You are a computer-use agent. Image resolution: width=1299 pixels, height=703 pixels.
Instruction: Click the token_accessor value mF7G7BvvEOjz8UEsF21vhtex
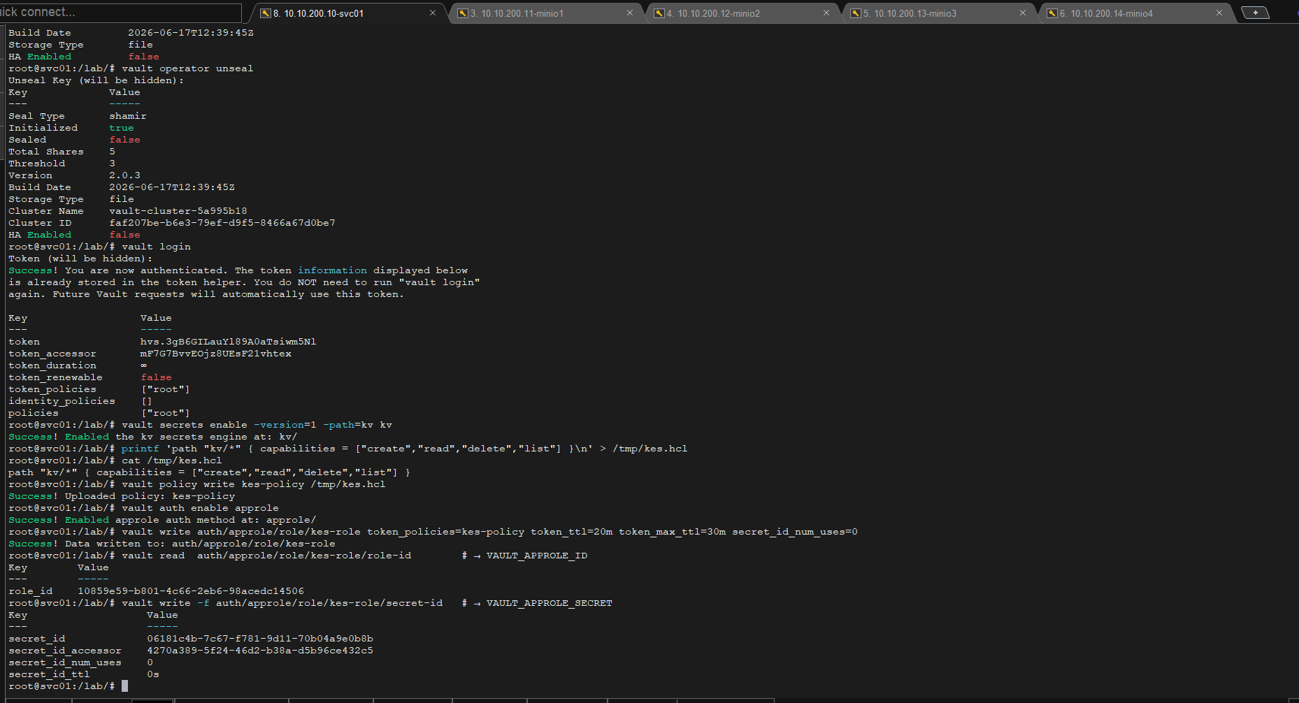(x=215, y=354)
